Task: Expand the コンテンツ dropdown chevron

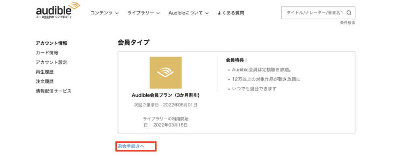Action: pyautogui.click(x=117, y=13)
